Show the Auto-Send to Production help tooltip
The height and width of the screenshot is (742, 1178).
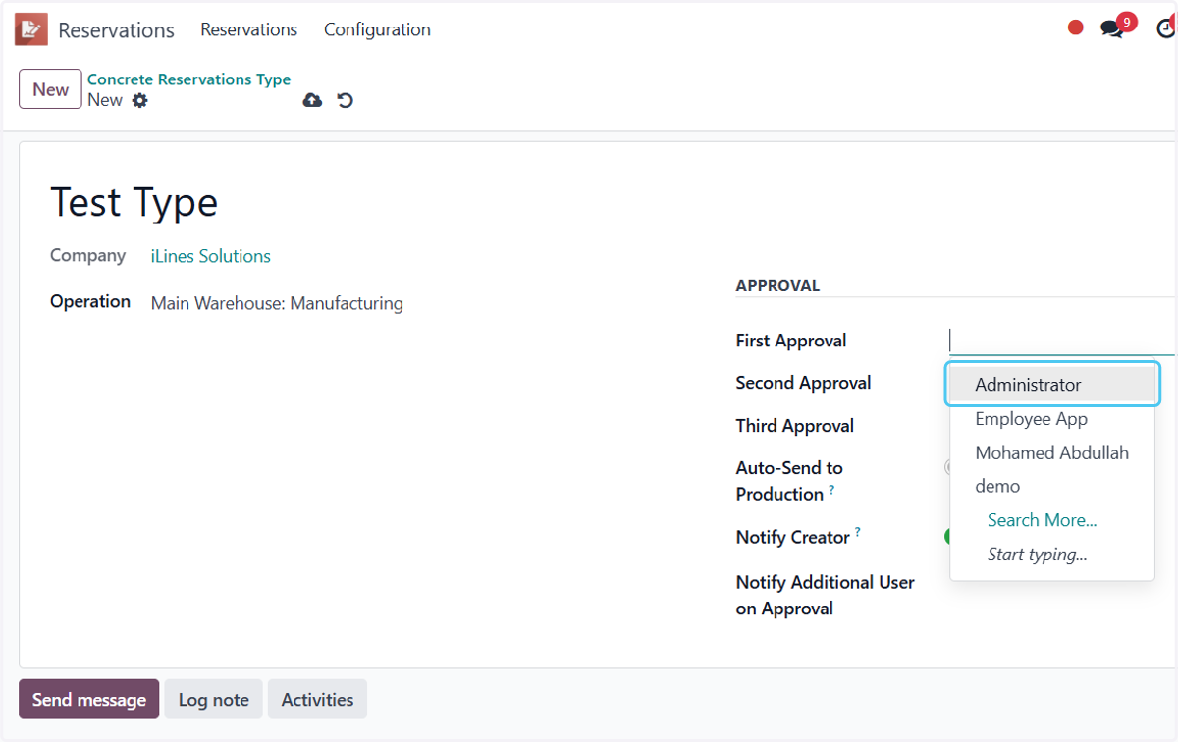pyautogui.click(x=831, y=489)
